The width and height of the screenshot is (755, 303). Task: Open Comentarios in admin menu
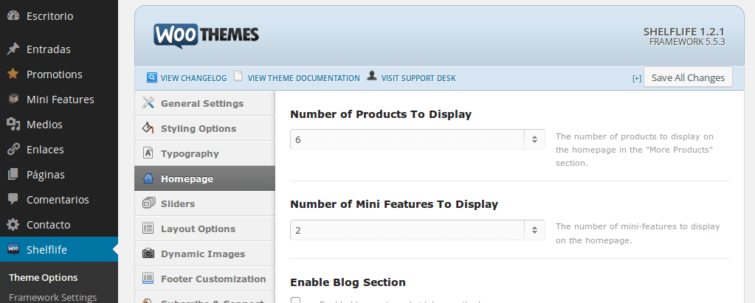click(x=59, y=199)
